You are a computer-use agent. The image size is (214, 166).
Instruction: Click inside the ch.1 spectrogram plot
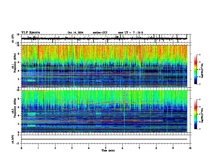104,66
